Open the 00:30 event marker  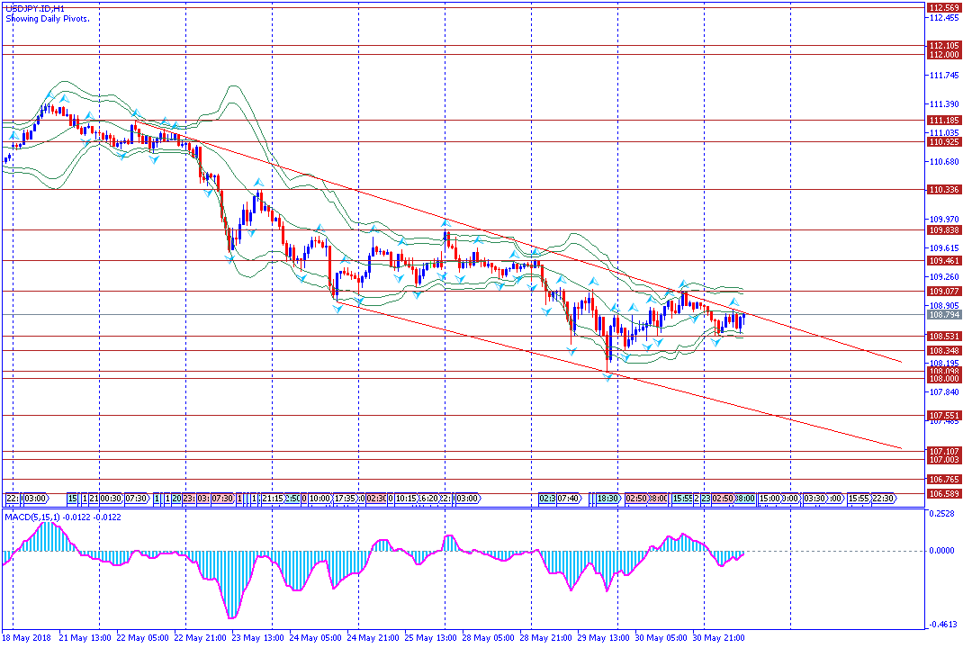point(112,498)
